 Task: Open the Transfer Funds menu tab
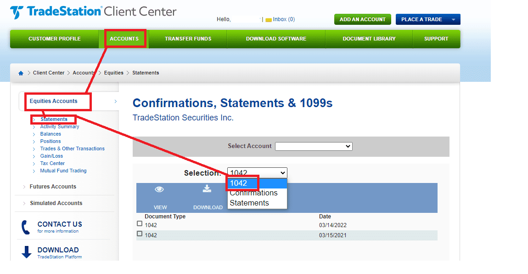188,39
